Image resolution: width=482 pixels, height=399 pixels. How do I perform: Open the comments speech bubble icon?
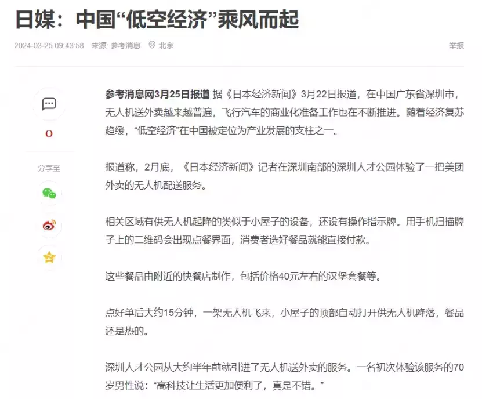click(x=49, y=104)
